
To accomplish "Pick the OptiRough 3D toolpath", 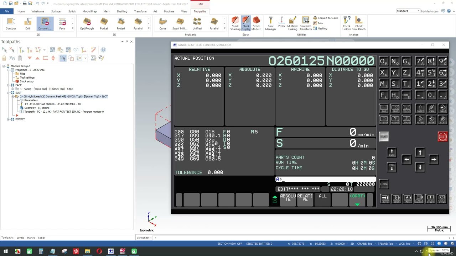I will 87,24.
